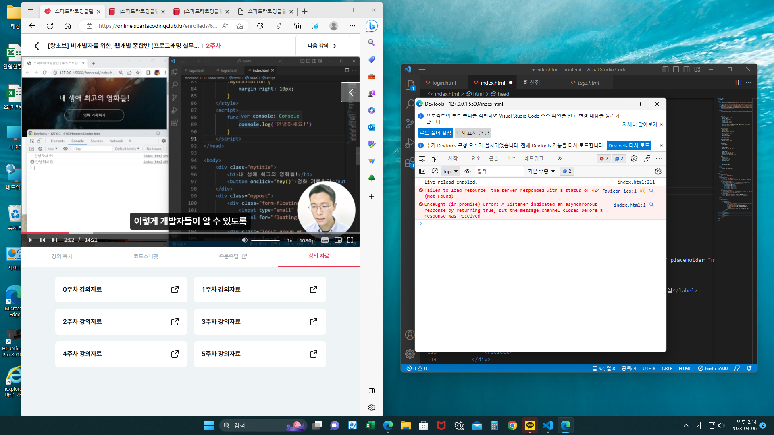Open the Edge sidebar tools briefcase icon
Viewport: 774px width, 435px height.
(x=372, y=77)
